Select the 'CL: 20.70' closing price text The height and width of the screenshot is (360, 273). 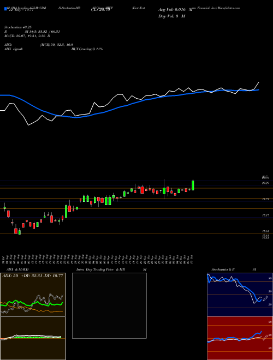(100, 10)
